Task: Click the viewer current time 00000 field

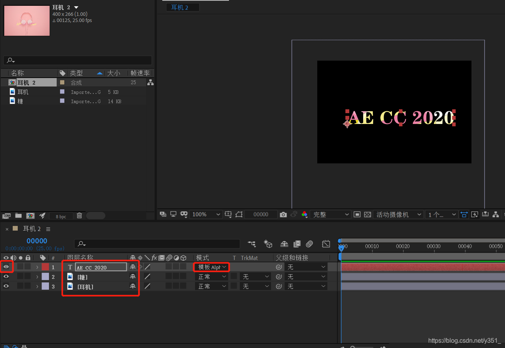Action: tap(261, 214)
